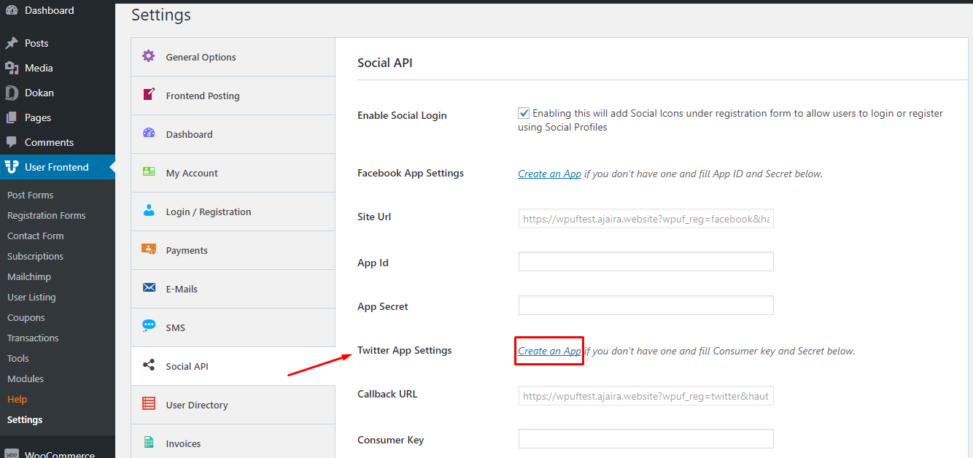Open Posts menu label in admin sidebar
The height and width of the screenshot is (458, 973).
click(x=36, y=43)
